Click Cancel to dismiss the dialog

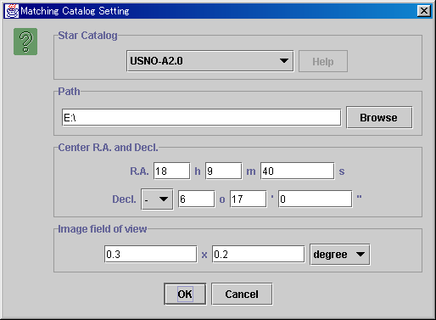pos(242,294)
